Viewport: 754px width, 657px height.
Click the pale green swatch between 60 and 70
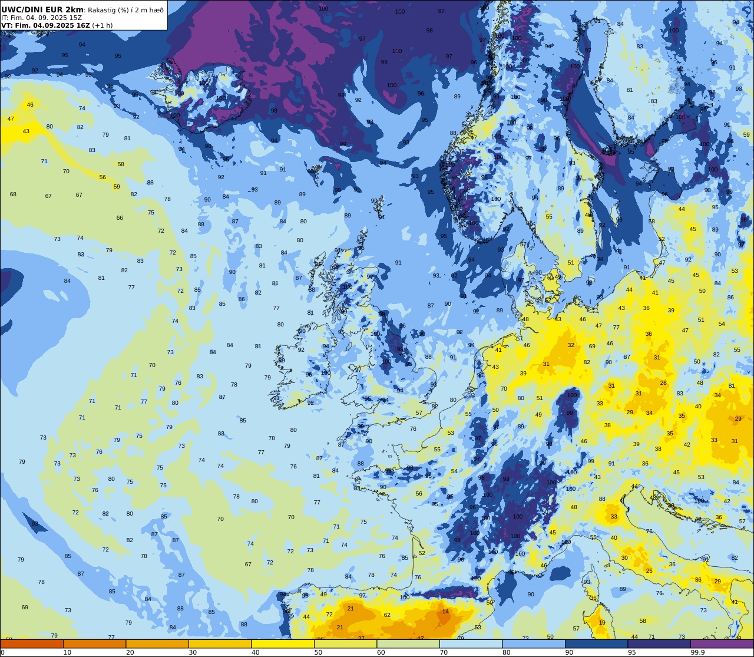408,644
